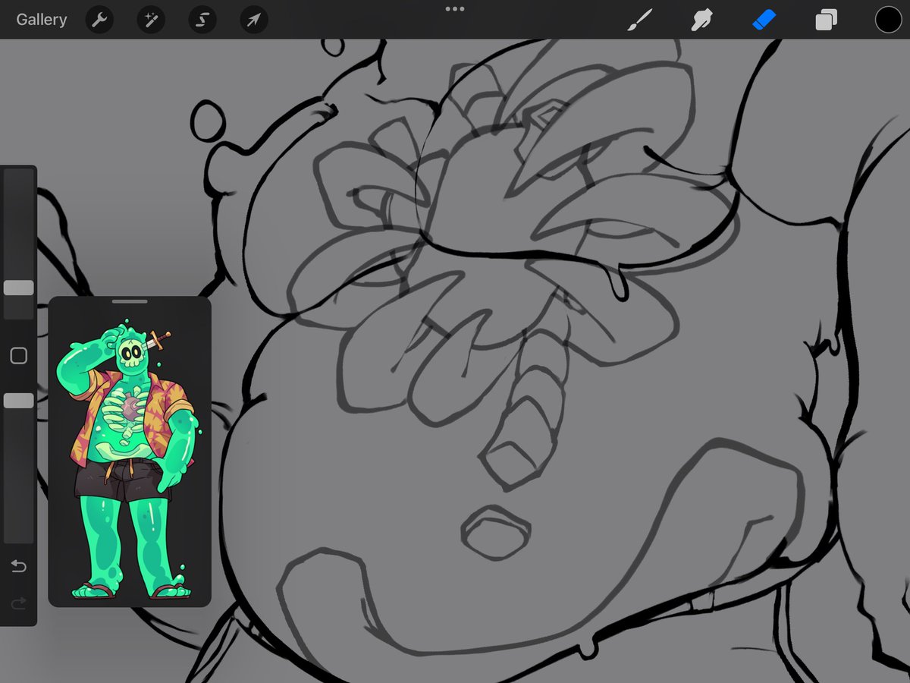This screenshot has height=683, width=910.
Task: Select the Adjustments magic wand tool
Action: tap(150, 20)
